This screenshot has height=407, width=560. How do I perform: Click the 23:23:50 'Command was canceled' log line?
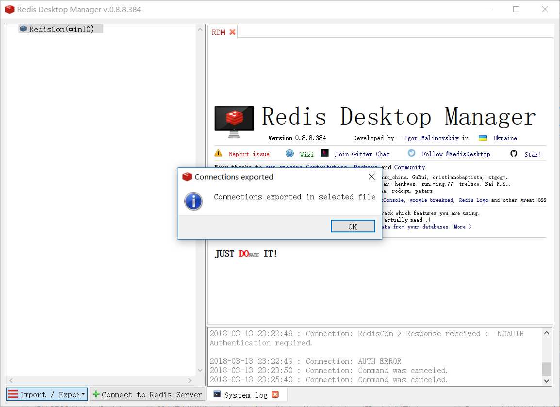pyautogui.click(x=329, y=371)
